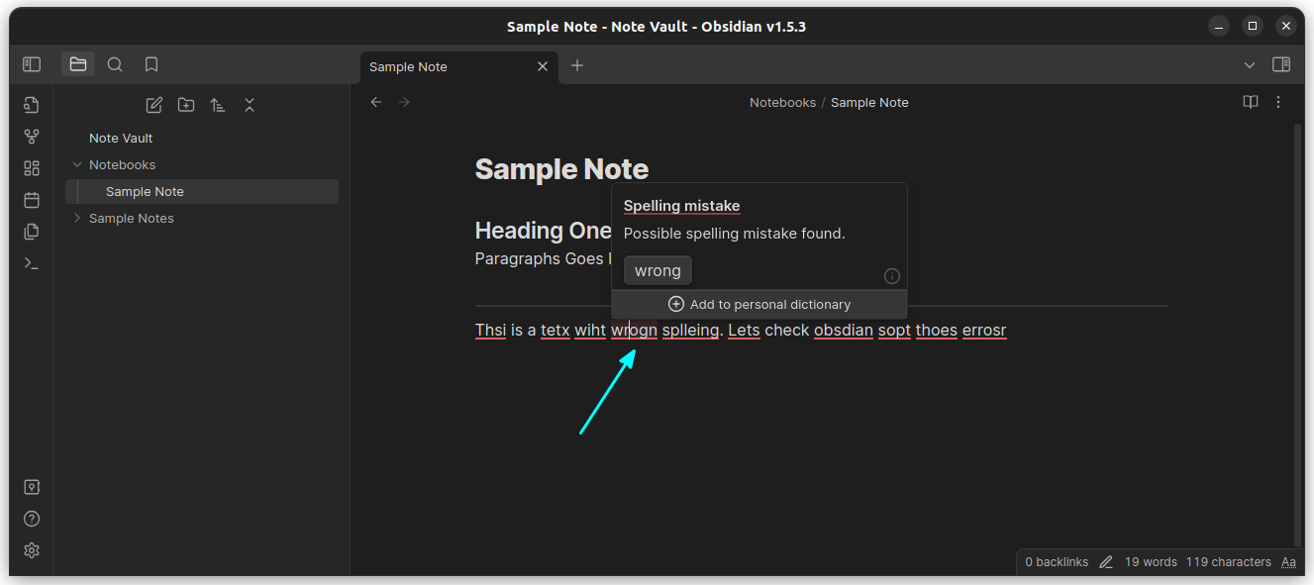Screen dimensions: 1314x585
Task: Create a new folder in the vault
Action: (x=186, y=104)
